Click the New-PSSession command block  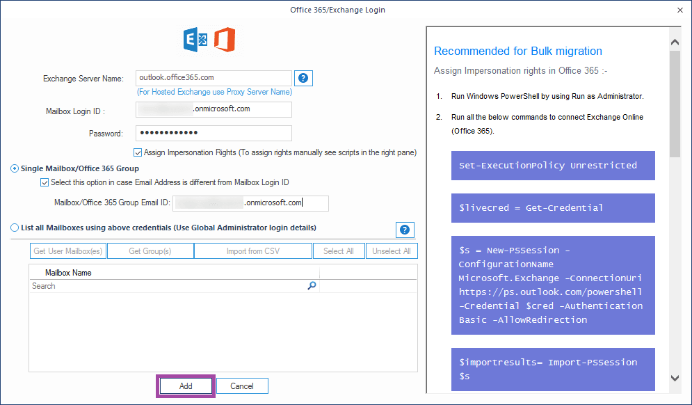coord(553,285)
